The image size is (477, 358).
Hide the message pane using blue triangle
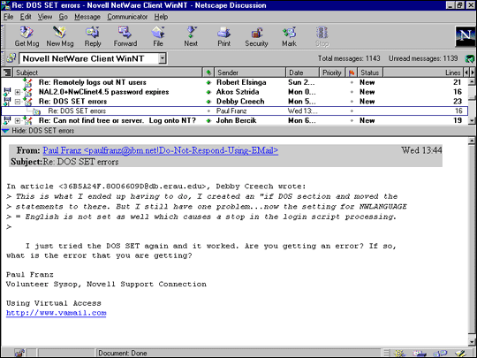[x=6, y=131]
